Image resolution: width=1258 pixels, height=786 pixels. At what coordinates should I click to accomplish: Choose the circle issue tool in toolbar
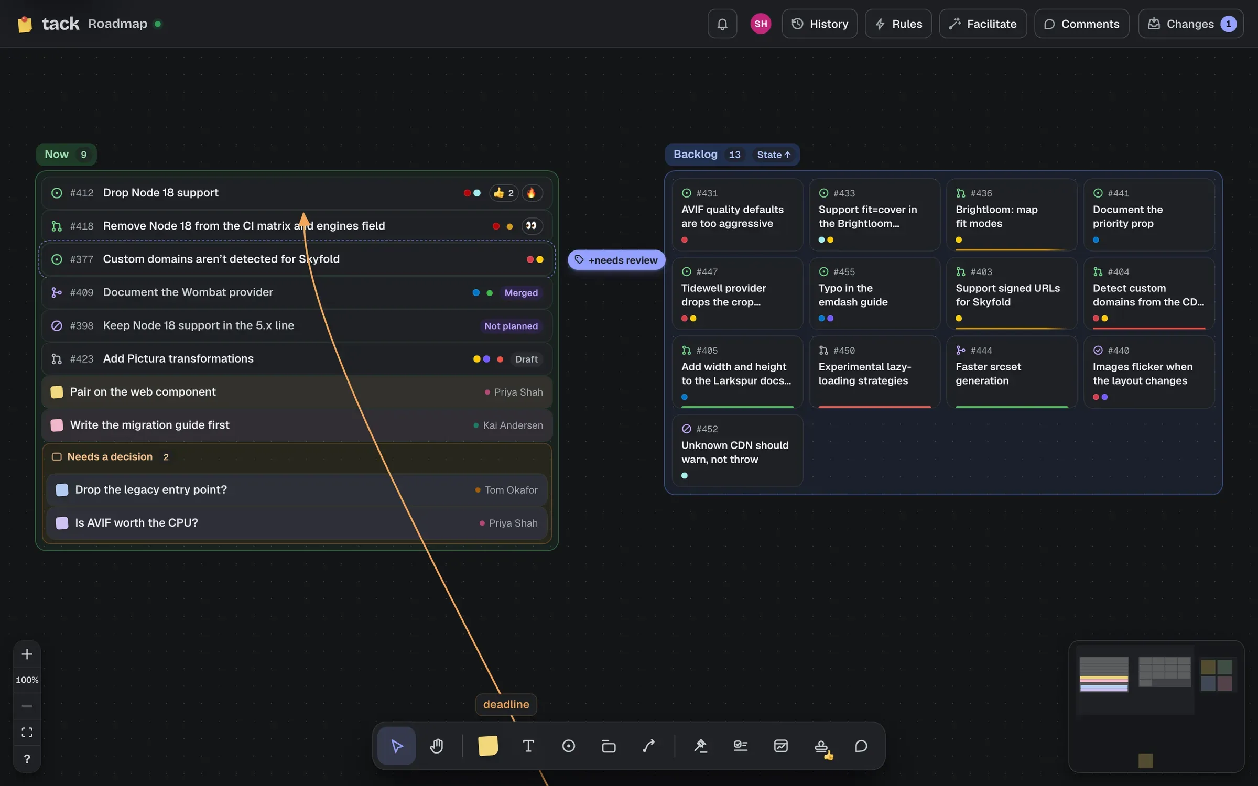(569, 746)
